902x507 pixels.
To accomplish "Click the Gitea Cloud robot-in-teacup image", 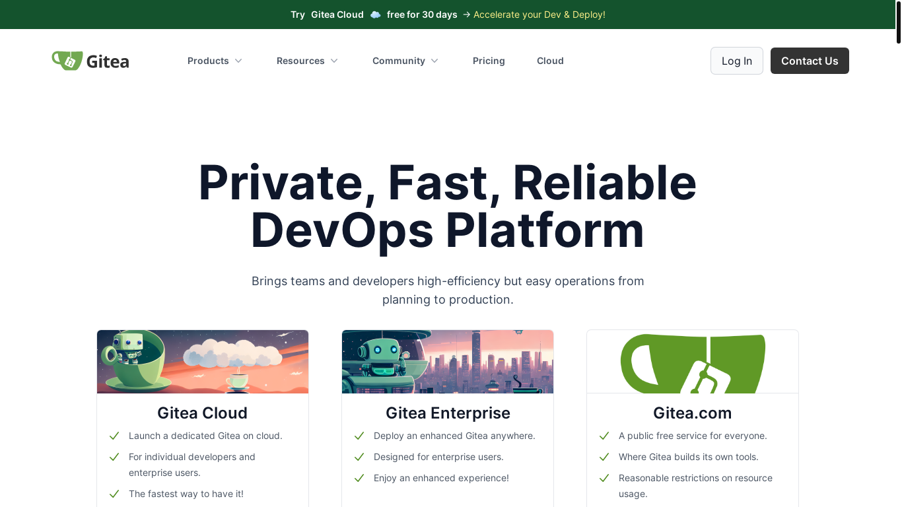I will click(x=203, y=362).
